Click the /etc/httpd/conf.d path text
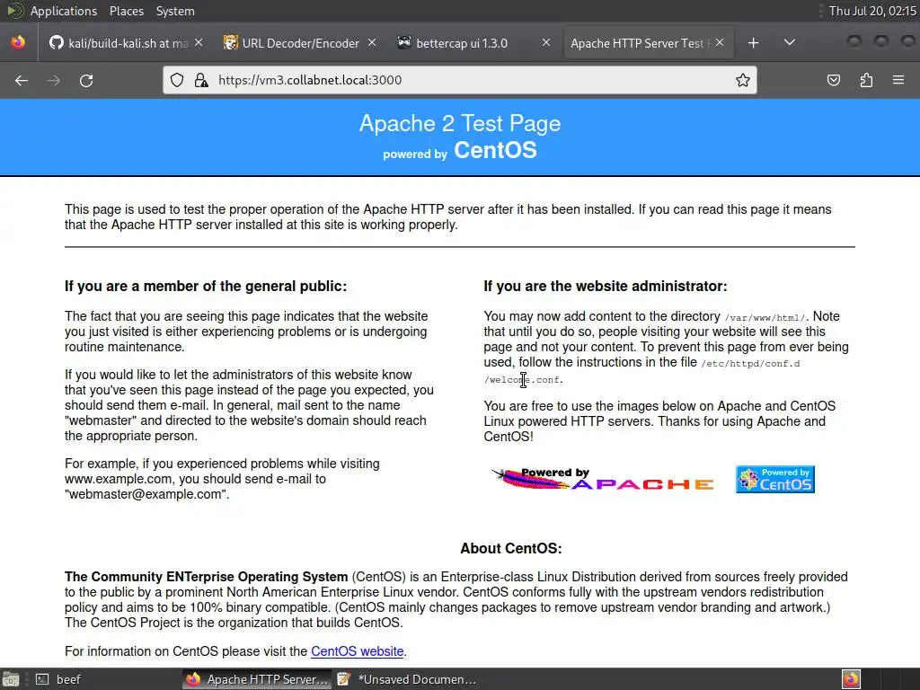This screenshot has height=690, width=920. click(750, 363)
